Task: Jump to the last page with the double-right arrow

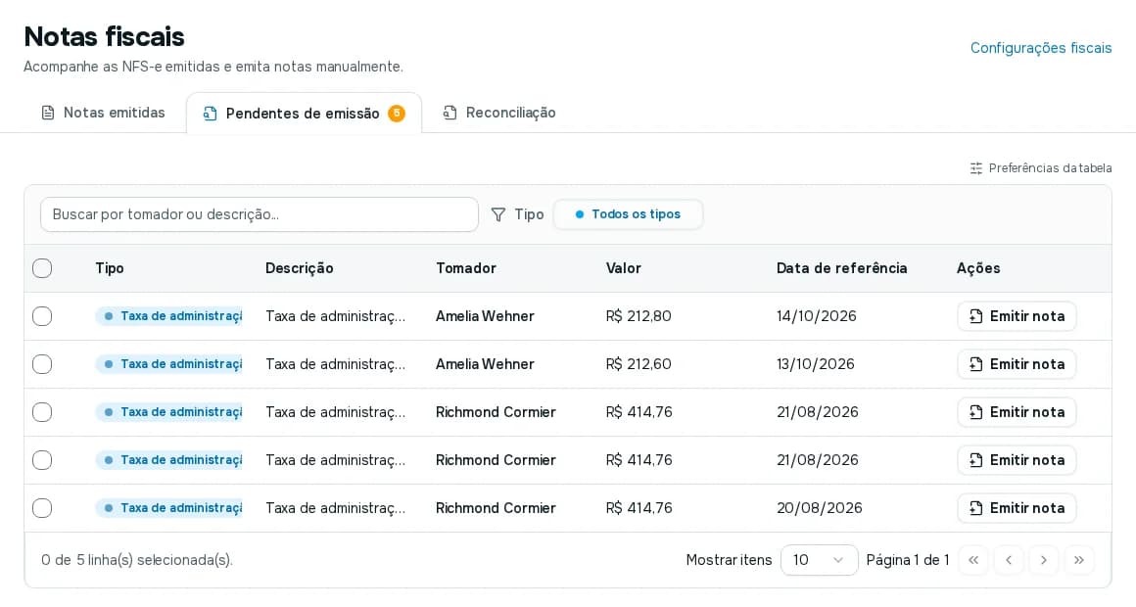Action: 1079,560
